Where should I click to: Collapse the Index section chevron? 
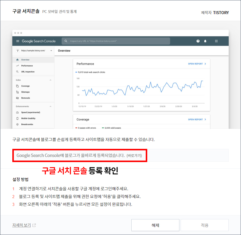[50, 80]
